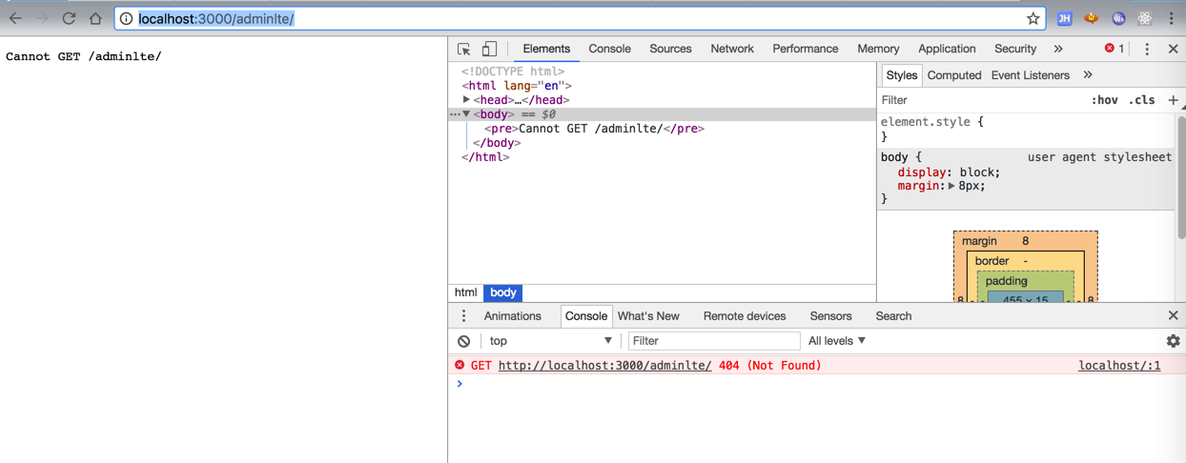1186x463 pixels.
Task: Select the closing </html> tag line
Action: pos(485,157)
